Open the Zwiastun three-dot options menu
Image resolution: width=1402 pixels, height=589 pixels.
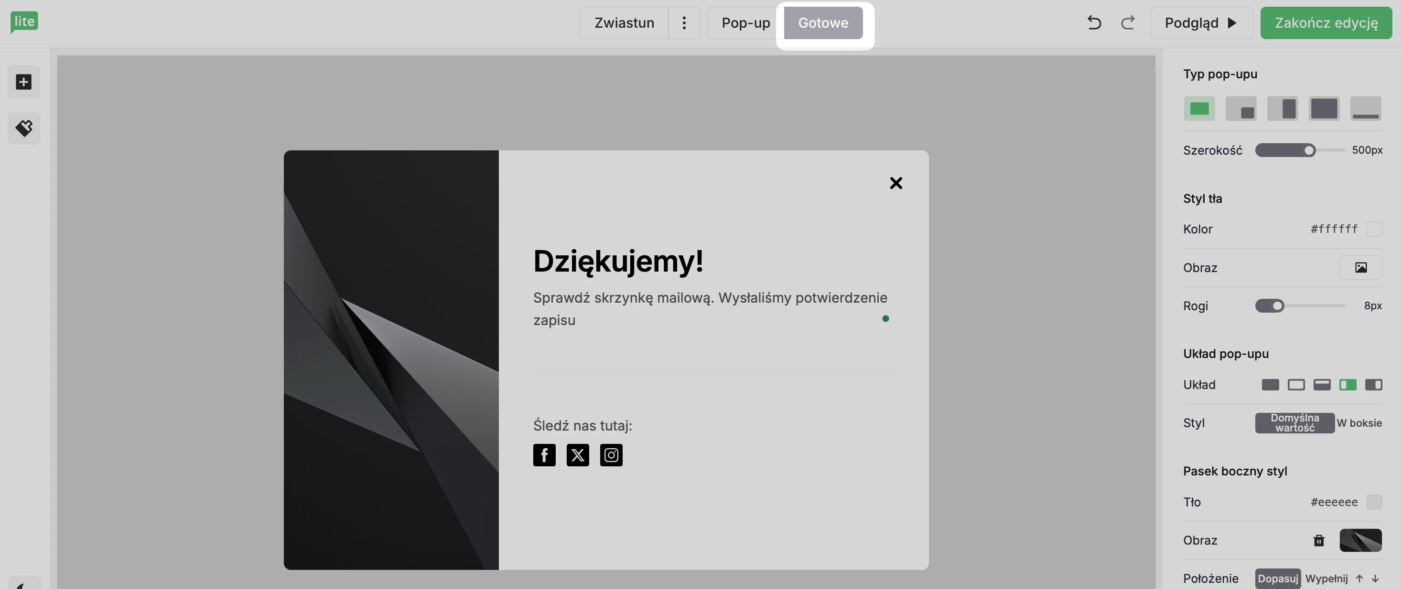[684, 23]
